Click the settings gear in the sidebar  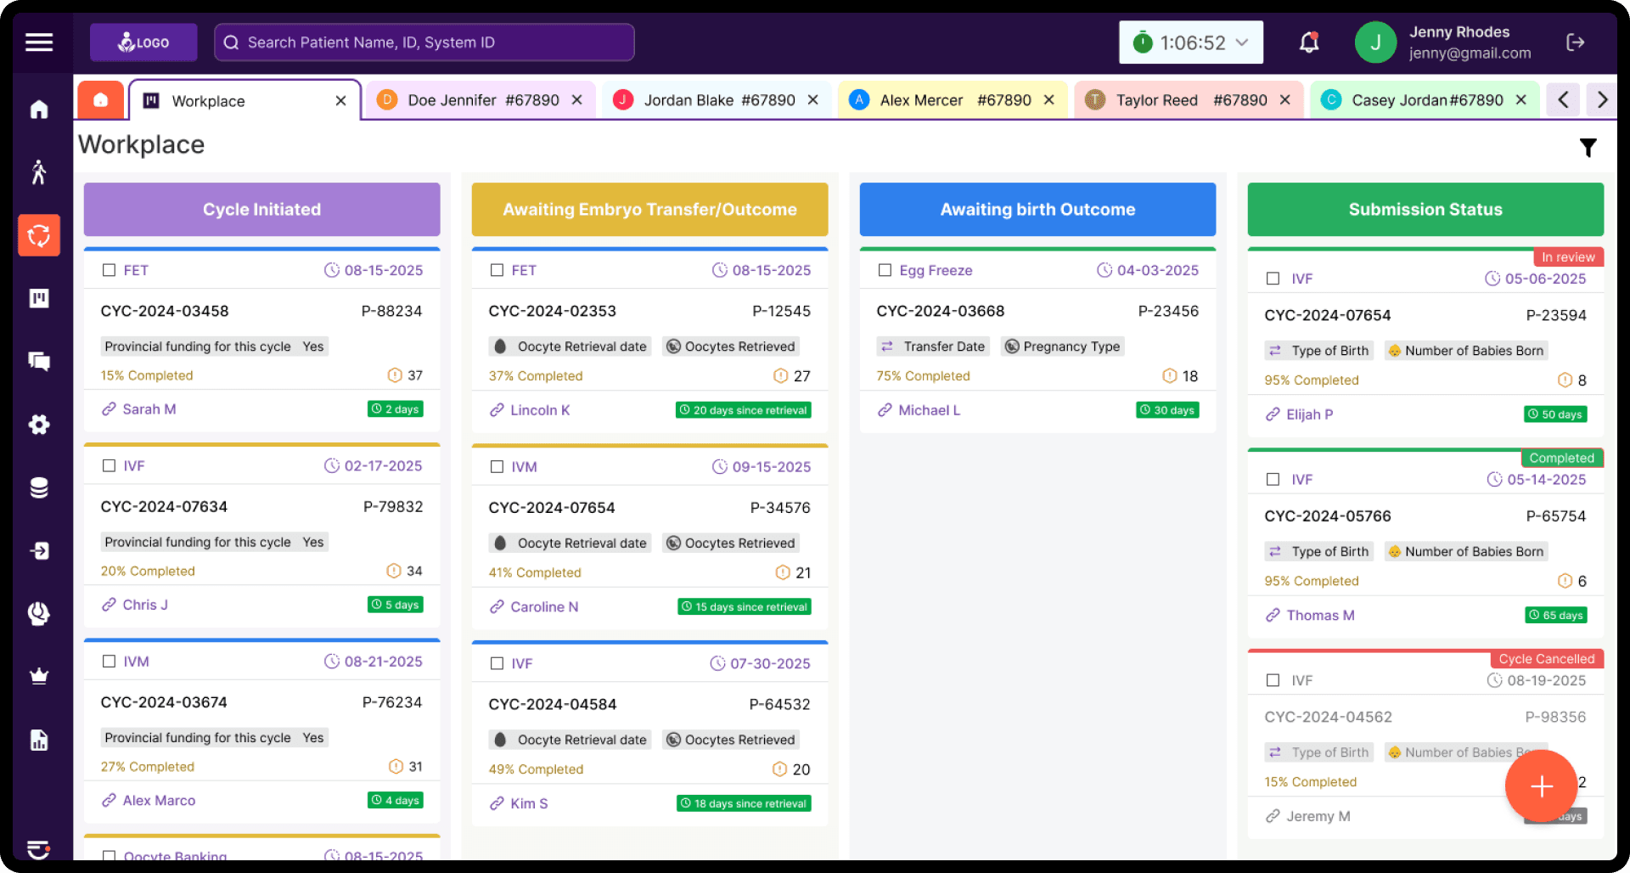coord(39,425)
